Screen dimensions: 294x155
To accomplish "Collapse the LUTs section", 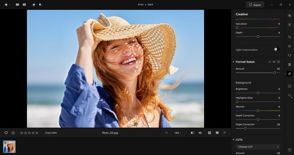I will pos(233,140).
